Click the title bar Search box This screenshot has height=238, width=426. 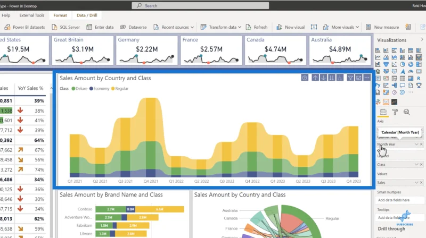tap(201, 6)
